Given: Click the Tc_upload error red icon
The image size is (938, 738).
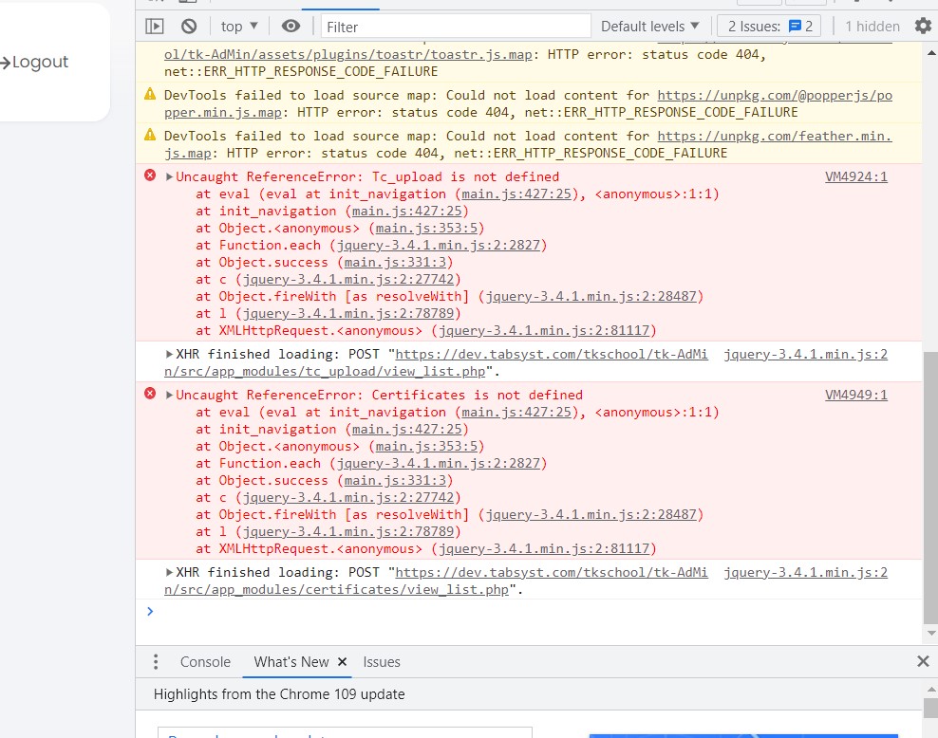Looking at the screenshot, I should click(x=150, y=176).
